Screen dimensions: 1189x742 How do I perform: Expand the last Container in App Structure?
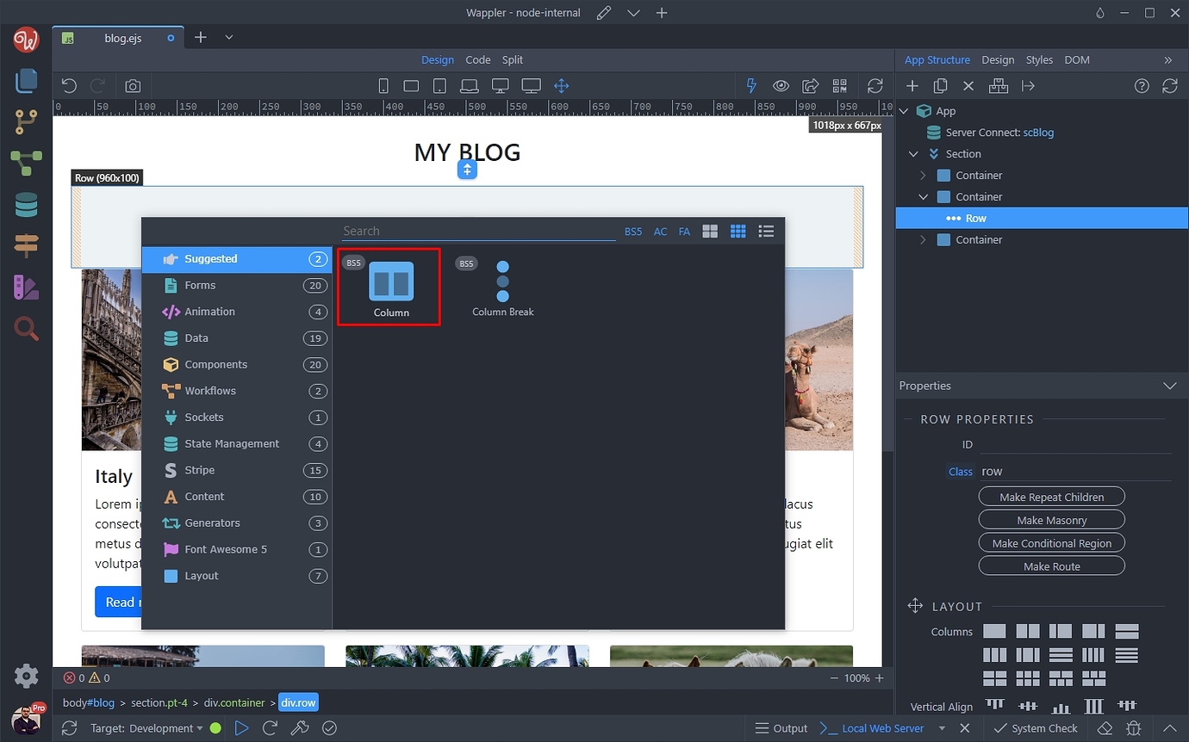[924, 239]
